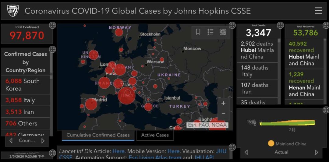This screenshot has height=162, width=329.
Task: Zoom out on the map
Action: [x=224, y=113]
